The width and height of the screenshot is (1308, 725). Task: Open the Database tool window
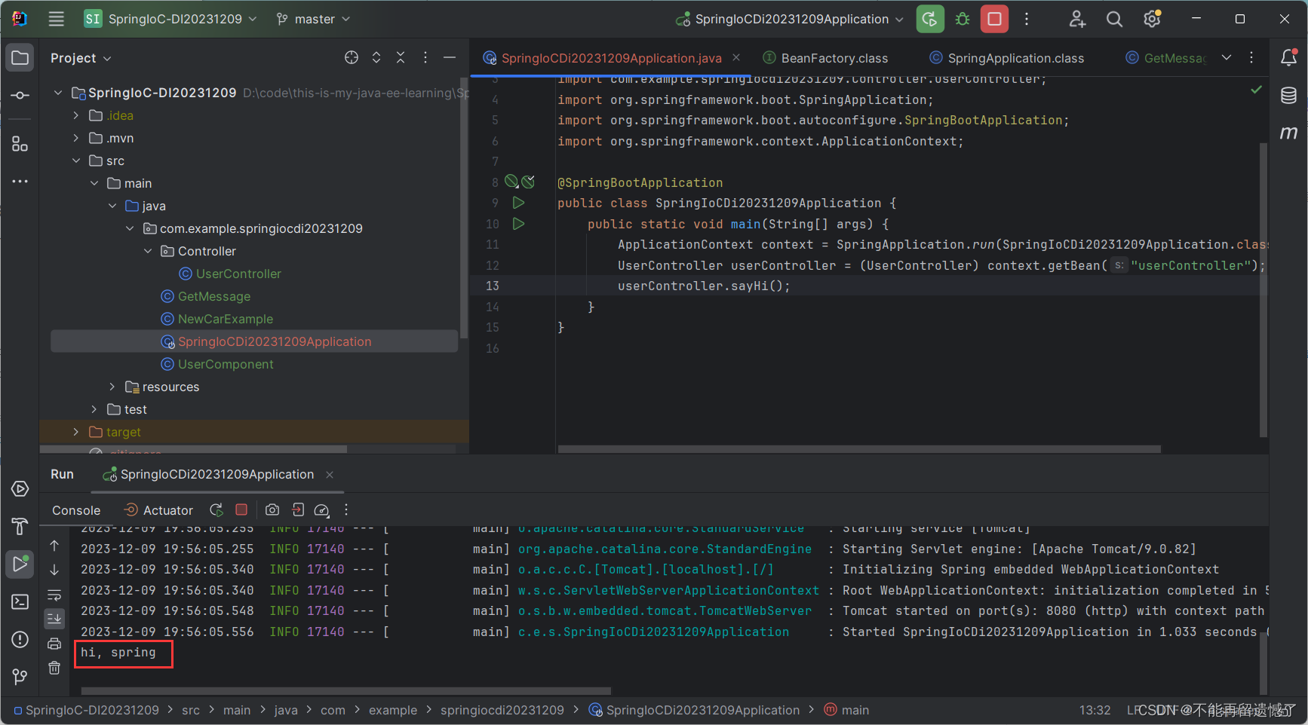[1288, 95]
